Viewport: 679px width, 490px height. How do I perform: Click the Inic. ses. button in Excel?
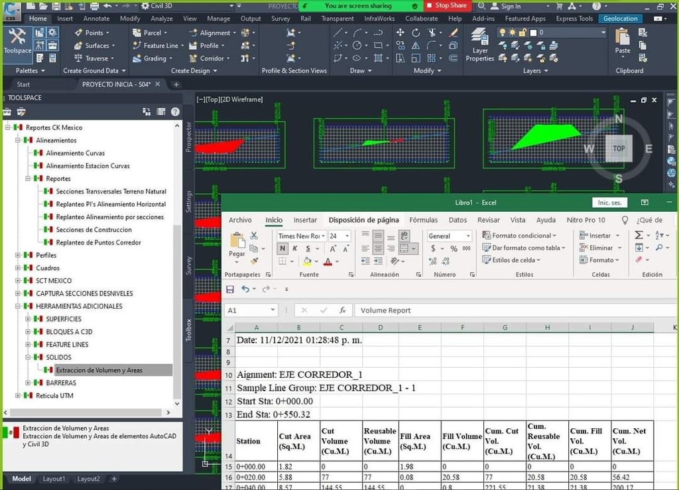pos(609,203)
